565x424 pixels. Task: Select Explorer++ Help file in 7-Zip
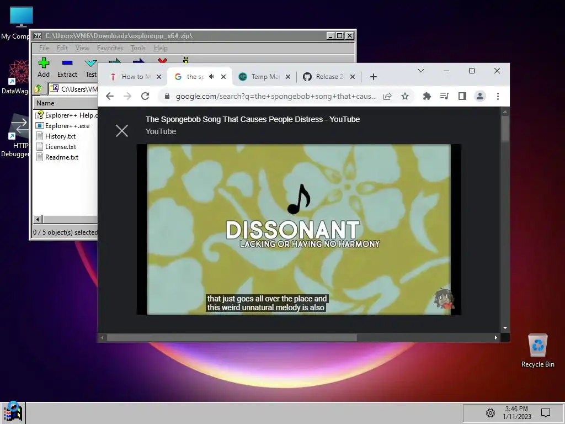[67, 115]
